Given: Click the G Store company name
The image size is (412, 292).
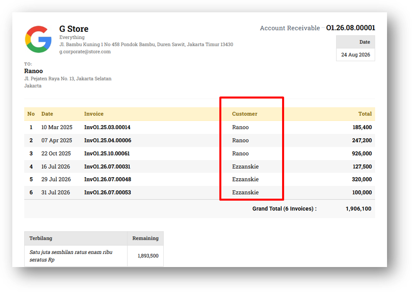Looking at the screenshot, I should 74,28.
